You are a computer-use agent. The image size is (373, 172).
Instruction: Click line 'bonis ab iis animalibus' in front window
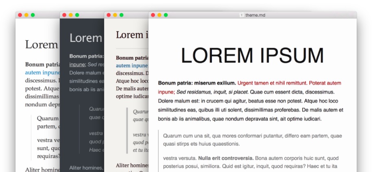click(240, 119)
